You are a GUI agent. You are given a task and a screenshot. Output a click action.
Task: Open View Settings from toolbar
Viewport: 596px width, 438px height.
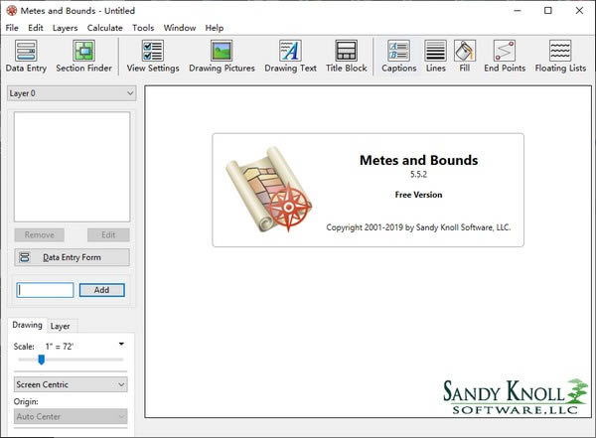pyautogui.click(x=153, y=57)
